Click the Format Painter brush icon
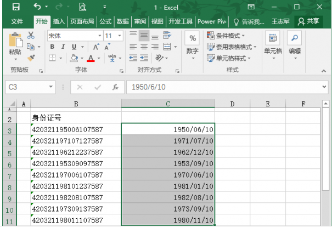The width and height of the screenshot is (332, 227). [31, 58]
